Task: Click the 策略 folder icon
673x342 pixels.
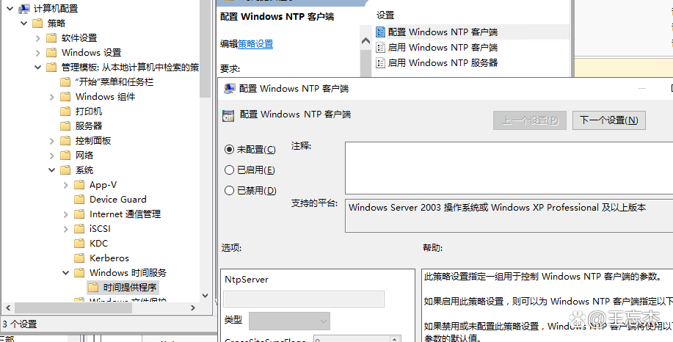Action: click(37, 23)
